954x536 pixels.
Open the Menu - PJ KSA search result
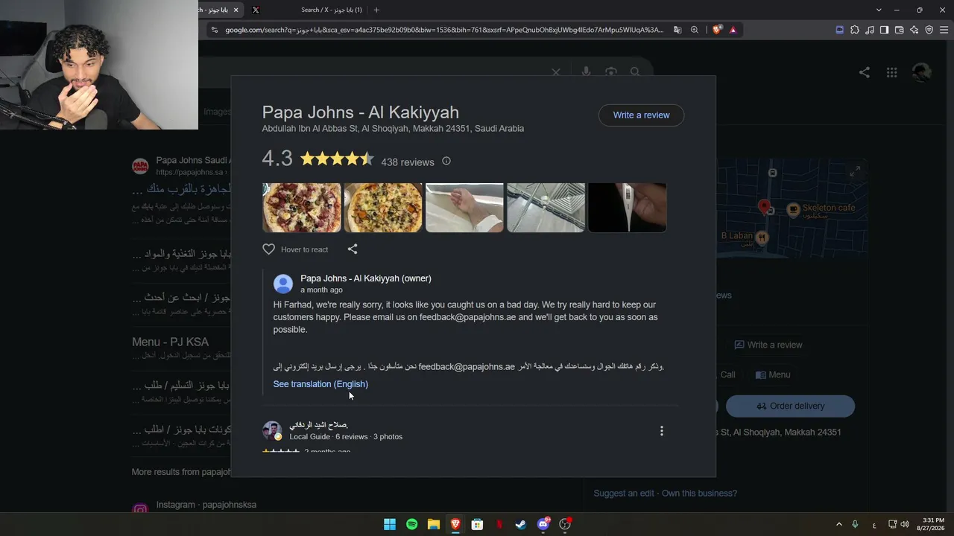click(170, 342)
